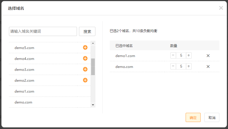Add demo5.com with the orange plus icon

coord(85,48)
